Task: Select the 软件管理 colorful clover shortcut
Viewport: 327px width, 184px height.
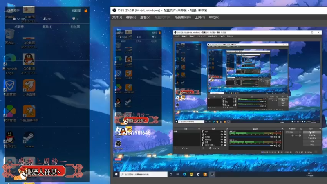Action: tap(9, 114)
